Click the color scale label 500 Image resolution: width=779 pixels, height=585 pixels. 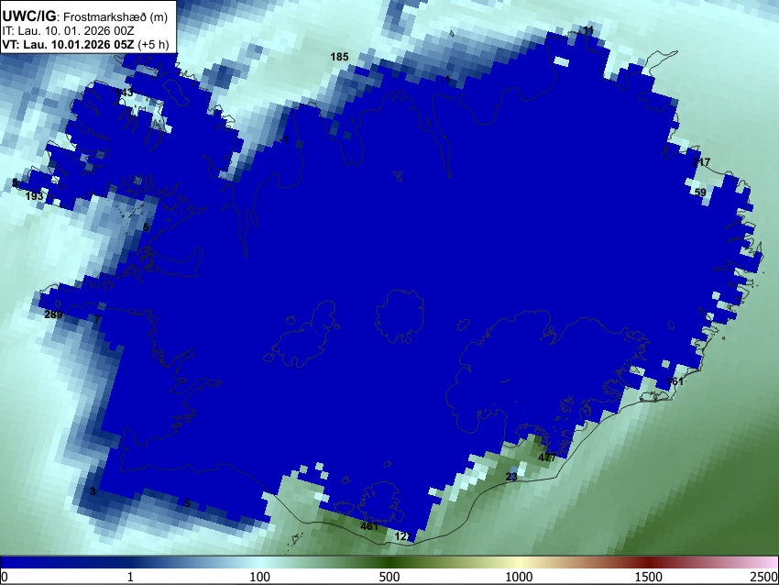[389, 577]
